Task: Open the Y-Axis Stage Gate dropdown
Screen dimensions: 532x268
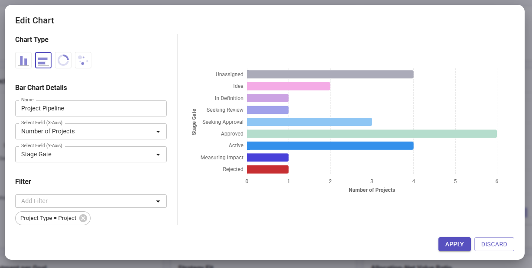Action: pos(91,154)
